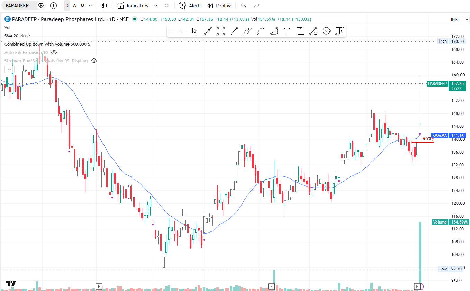
Task: Select the Auto Fib Extension 10 legend label
Action: coord(26,52)
